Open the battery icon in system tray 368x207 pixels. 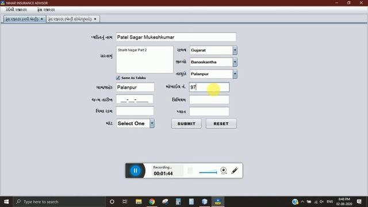(309, 202)
